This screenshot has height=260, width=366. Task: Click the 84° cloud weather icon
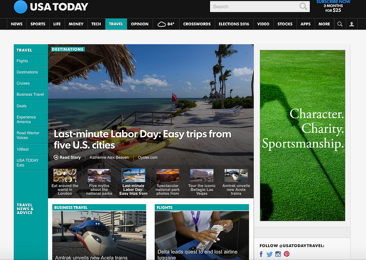(x=161, y=24)
